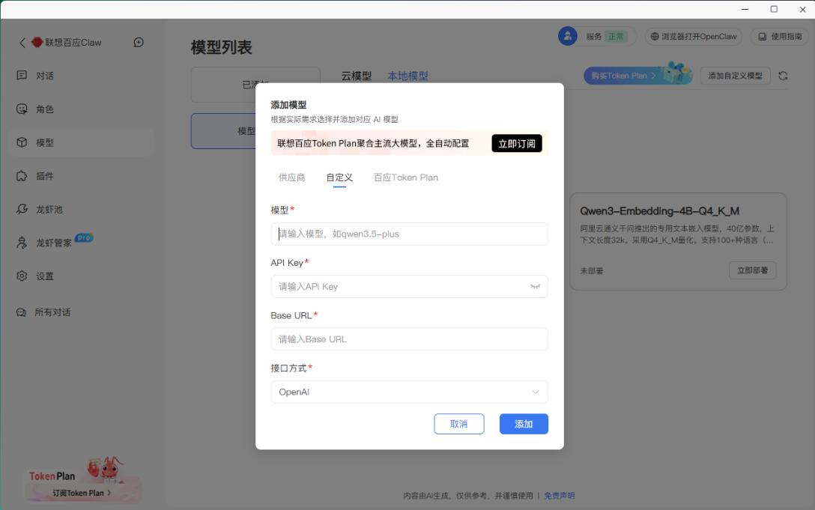Click the 订阅Token Plan promo in sidebar
815x510 pixels.
pos(82,493)
